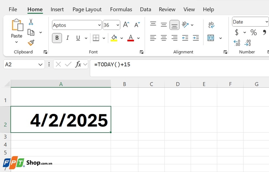
Task: Open the font size 36 dropdown
Action: pyautogui.click(x=118, y=25)
